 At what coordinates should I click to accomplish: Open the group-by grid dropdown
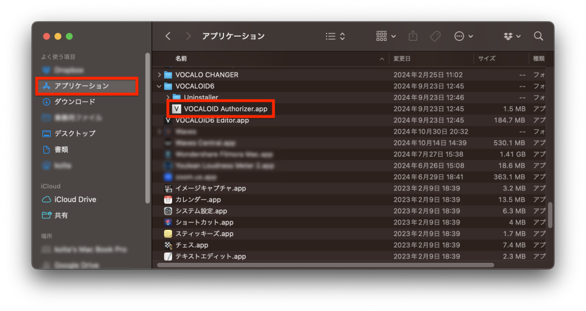[386, 36]
